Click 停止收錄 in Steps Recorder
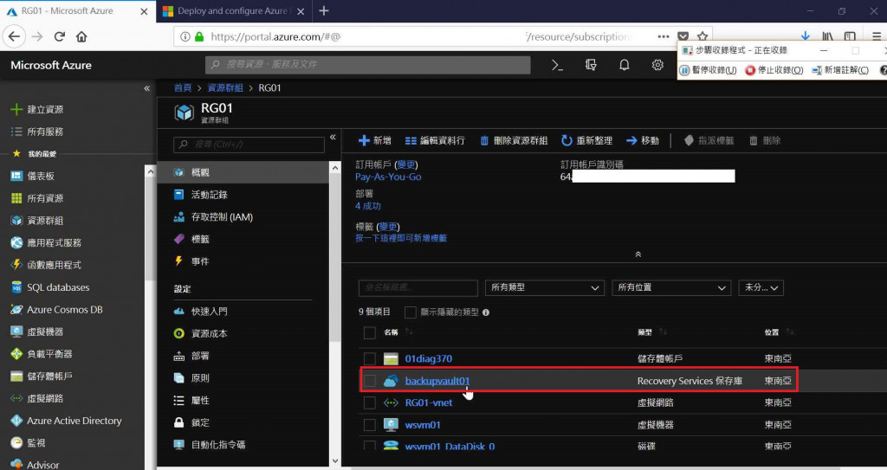Screen dimensions: 887x470 pos(774,70)
